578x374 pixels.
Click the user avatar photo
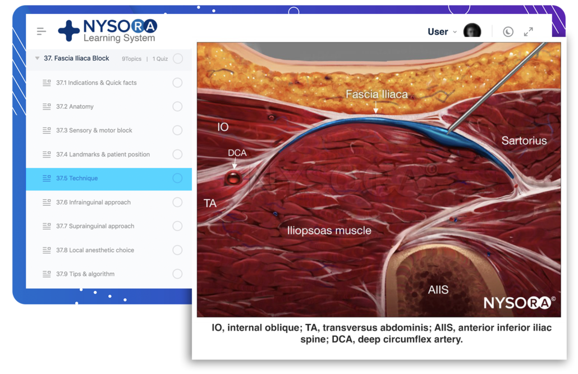tap(472, 31)
